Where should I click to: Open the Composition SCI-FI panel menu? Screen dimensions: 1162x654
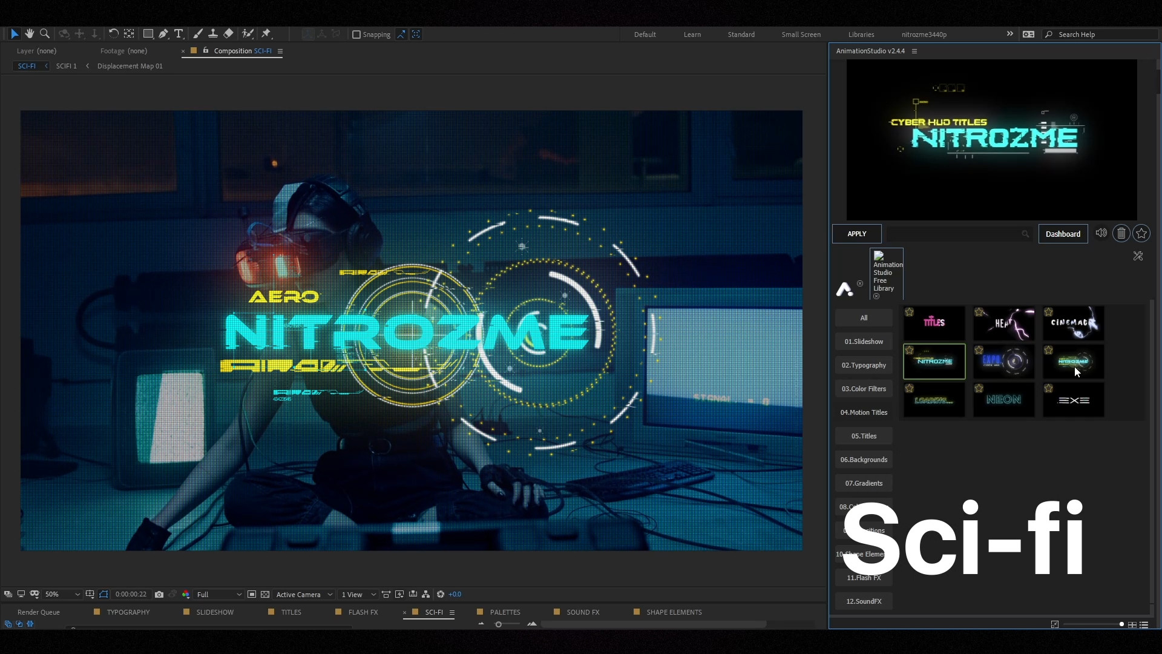click(280, 51)
